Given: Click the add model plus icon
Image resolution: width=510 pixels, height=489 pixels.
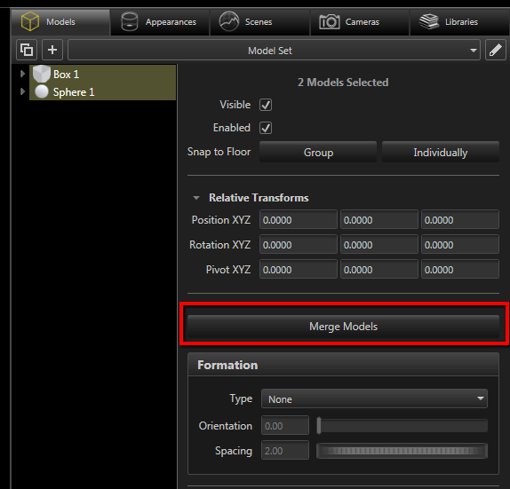Looking at the screenshot, I should coord(52,50).
